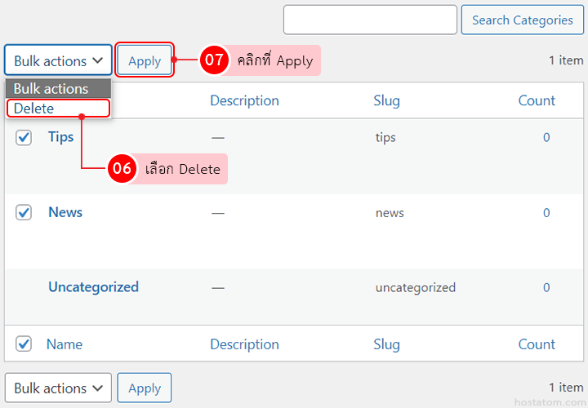Open the Uncategorized category link
588x408 pixels.
coord(93,287)
